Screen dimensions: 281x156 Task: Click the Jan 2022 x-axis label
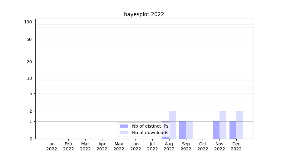coord(52,146)
